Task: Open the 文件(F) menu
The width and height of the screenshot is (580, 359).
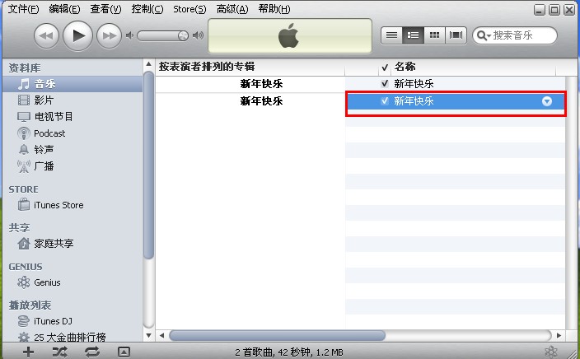Action: click(x=23, y=9)
